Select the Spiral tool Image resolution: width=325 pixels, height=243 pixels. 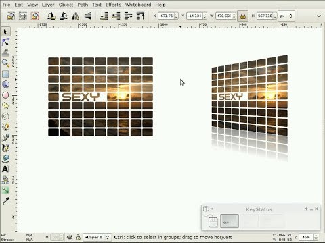click(x=5, y=116)
